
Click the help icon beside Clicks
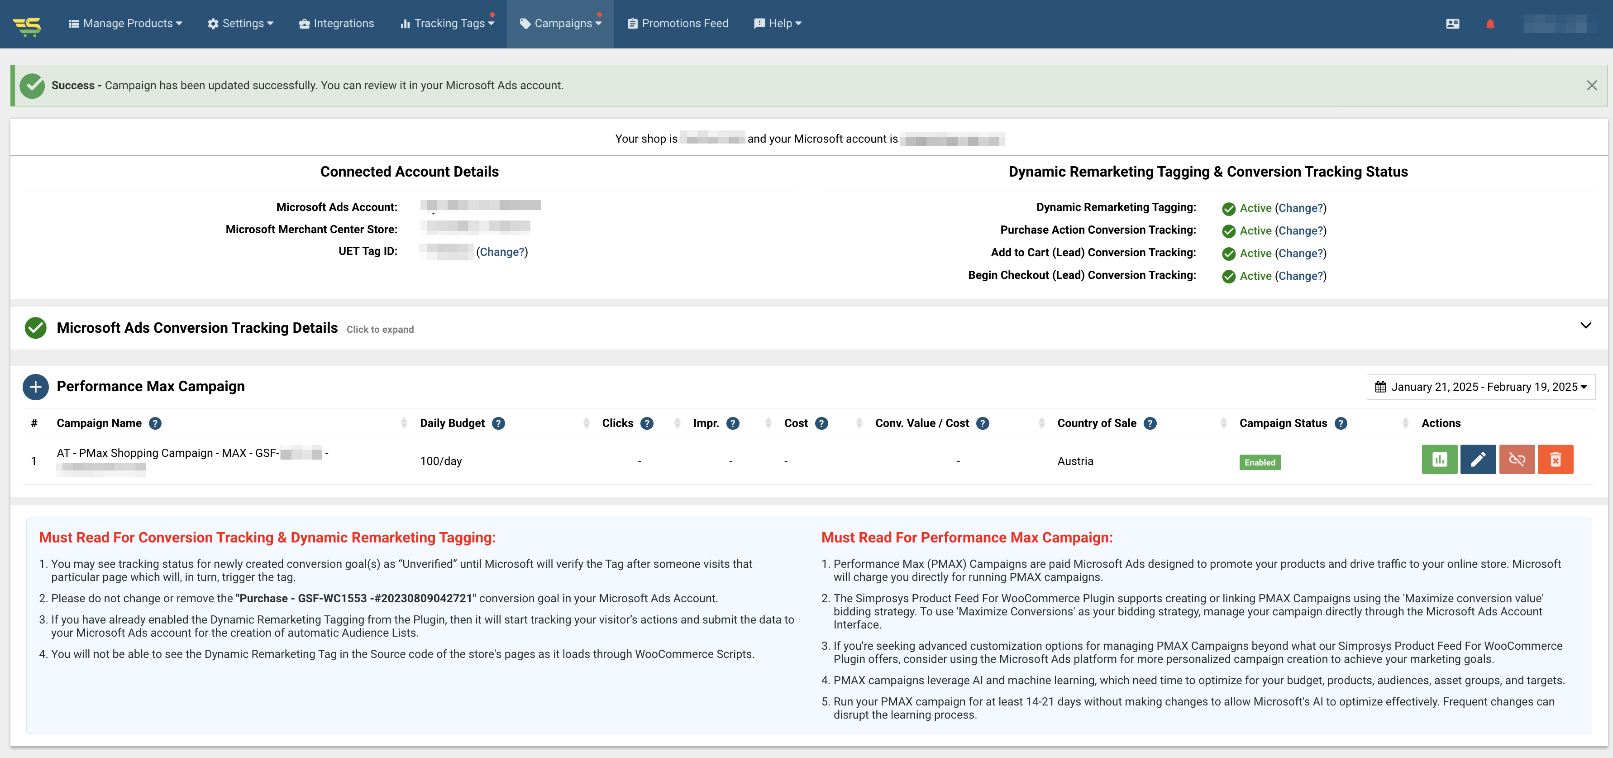coord(647,423)
